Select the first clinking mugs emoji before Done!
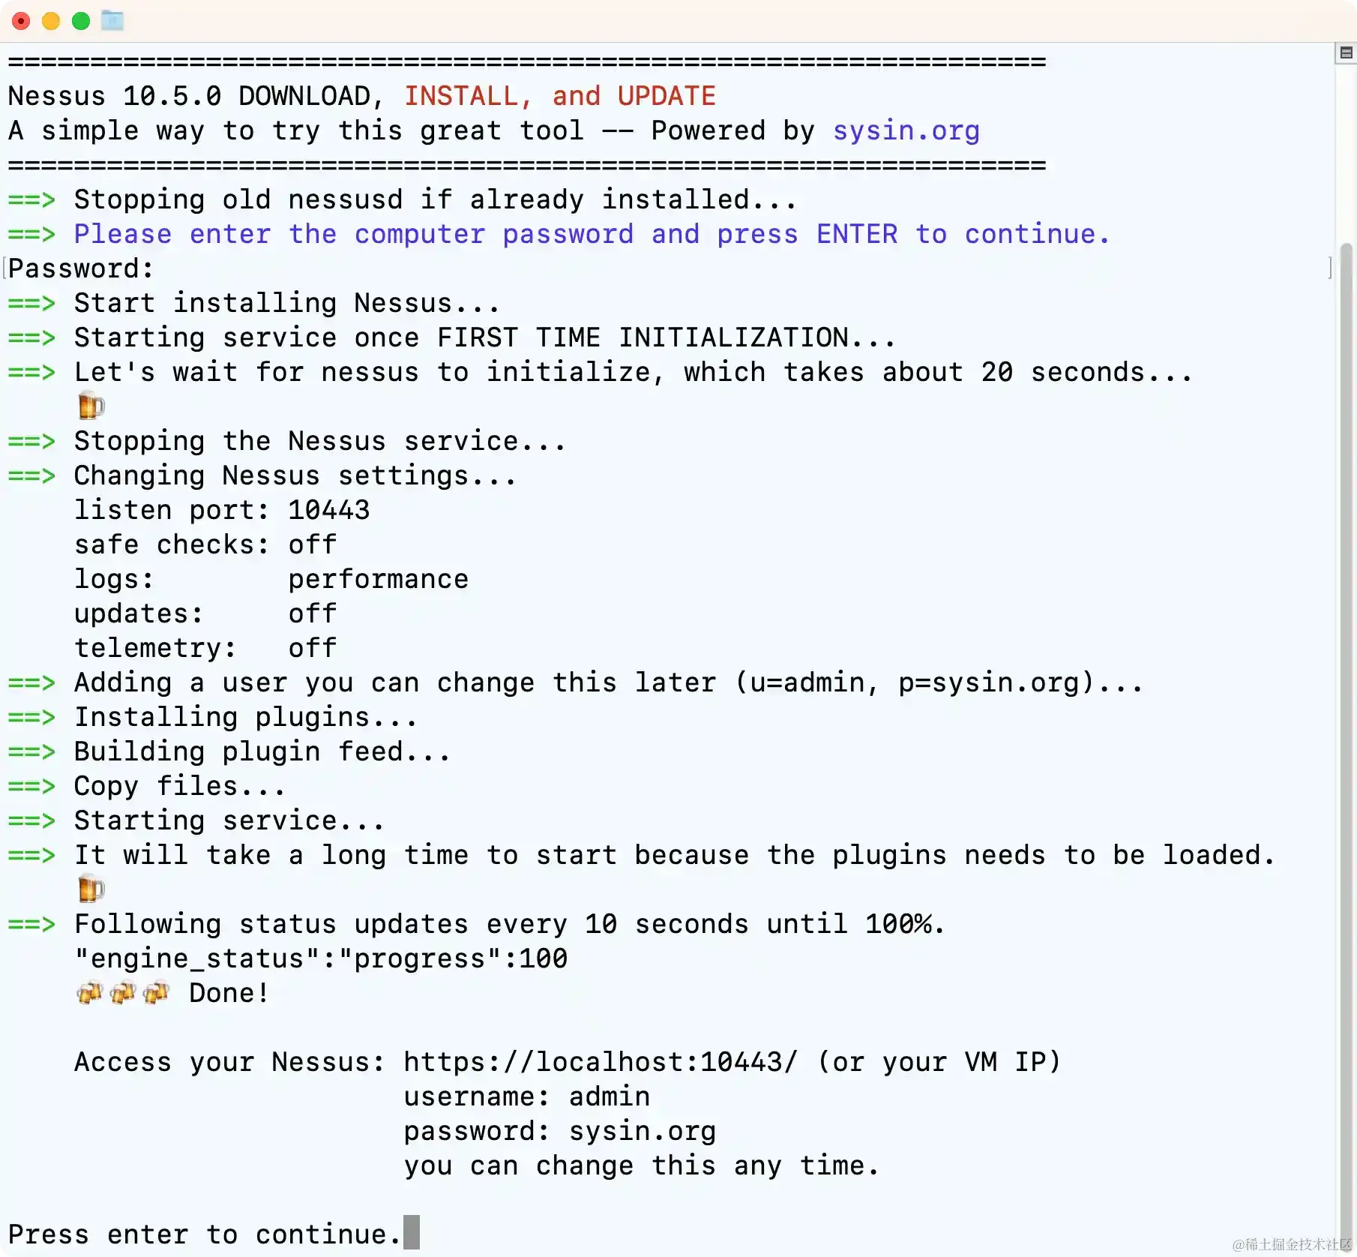 click(90, 992)
